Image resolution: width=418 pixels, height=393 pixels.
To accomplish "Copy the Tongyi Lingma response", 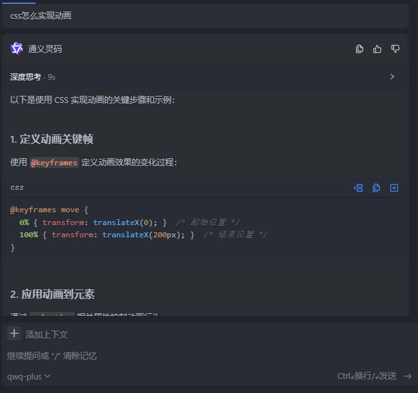I will coord(359,49).
